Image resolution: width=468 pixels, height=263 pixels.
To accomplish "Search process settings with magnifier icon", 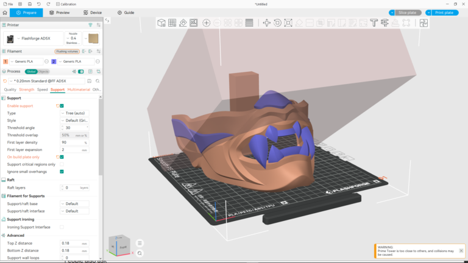I will (x=97, y=81).
